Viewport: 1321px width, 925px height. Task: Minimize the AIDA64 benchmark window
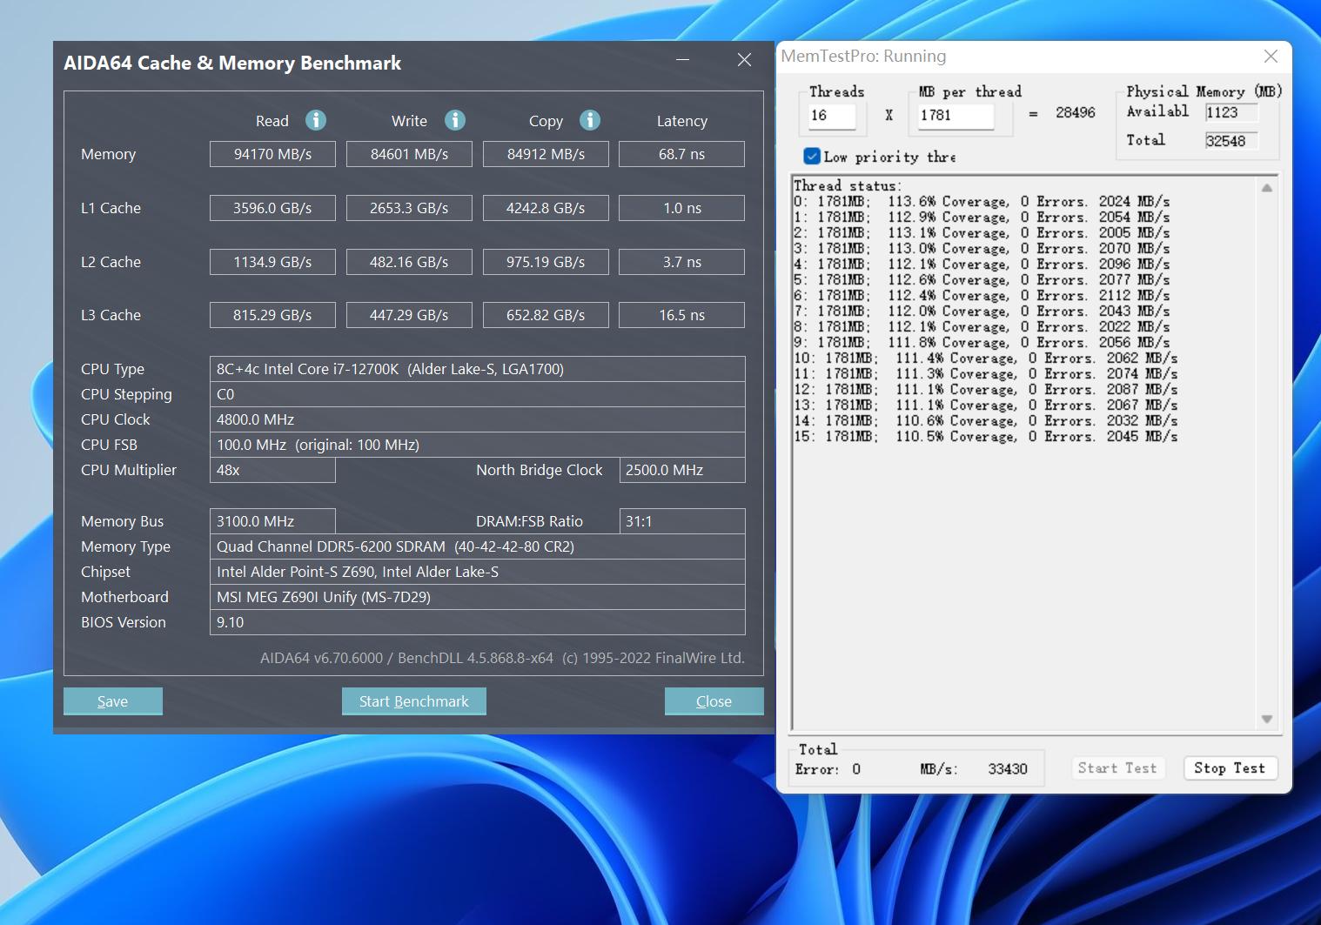pyautogui.click(x=683, y=60)
